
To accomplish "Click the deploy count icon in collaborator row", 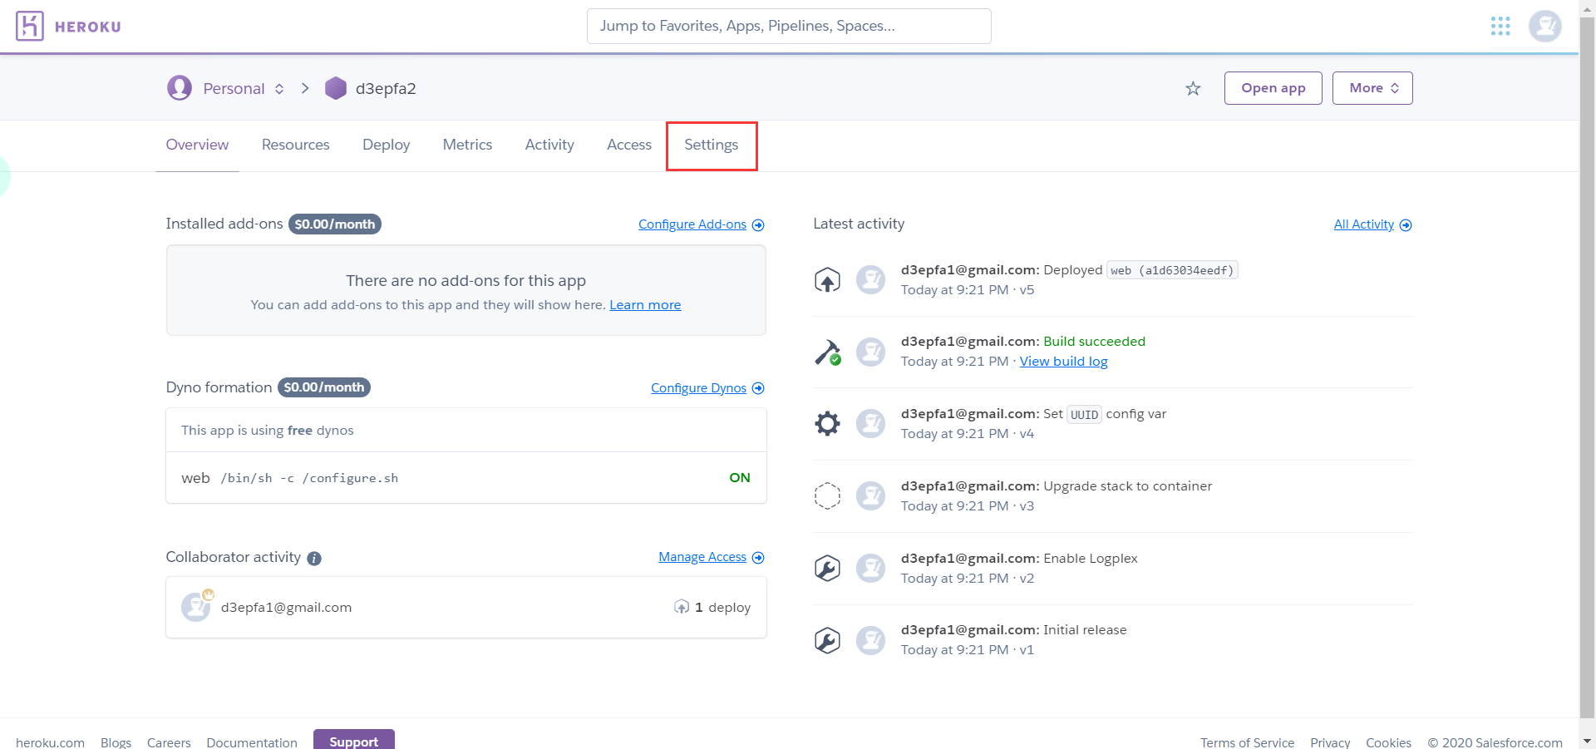I will [682, 607].
